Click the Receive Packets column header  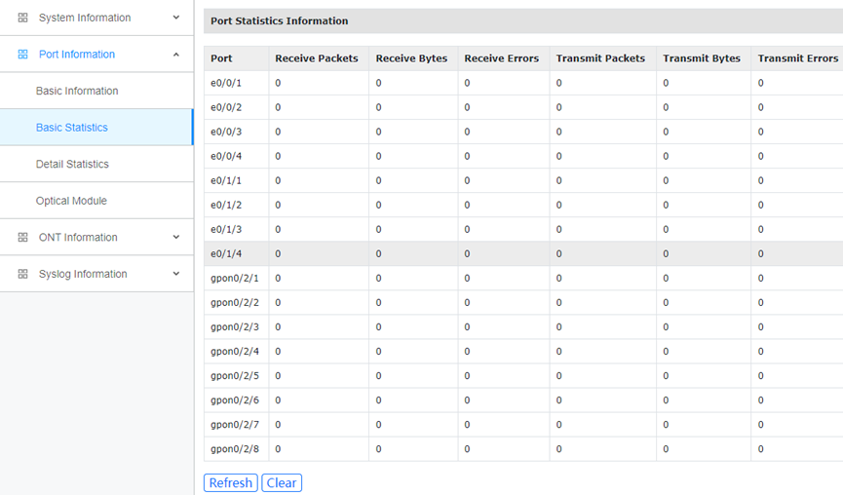point(317,58)
